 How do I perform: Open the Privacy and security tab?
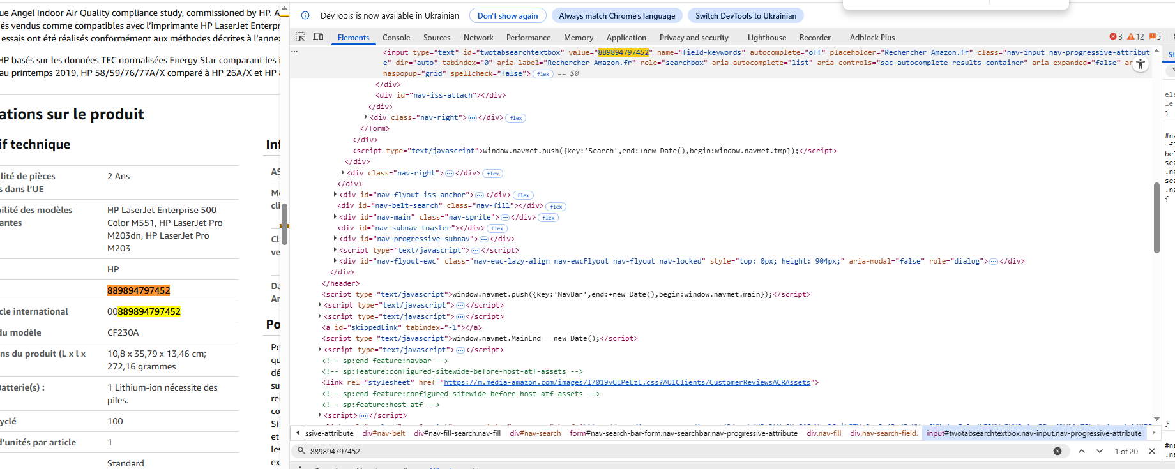tap(694, 38)
